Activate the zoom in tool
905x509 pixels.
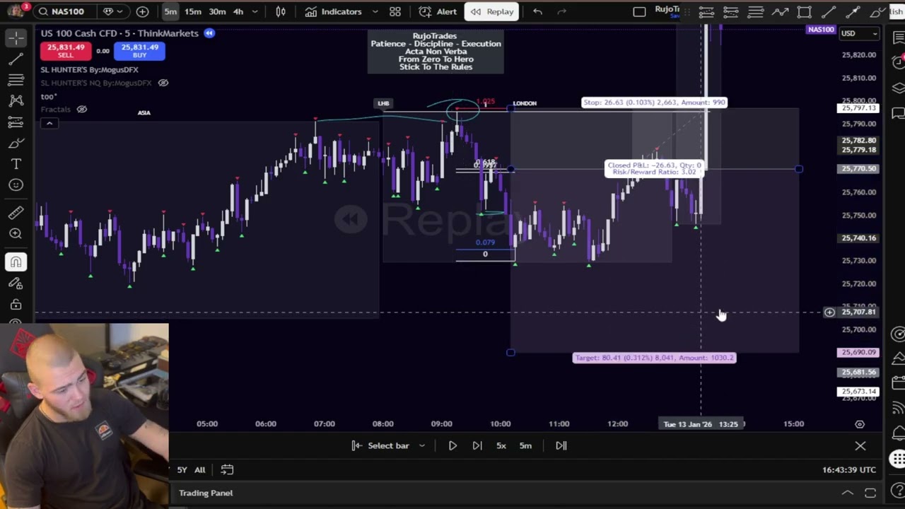(16, 233)
